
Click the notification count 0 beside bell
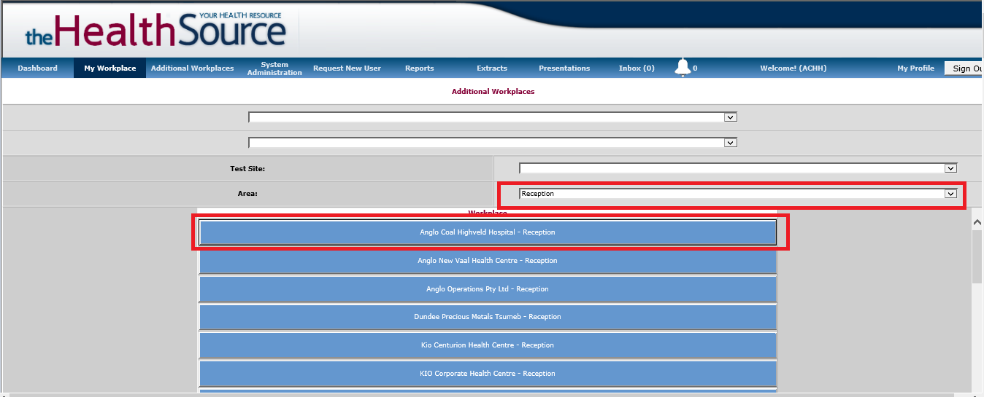695,68
